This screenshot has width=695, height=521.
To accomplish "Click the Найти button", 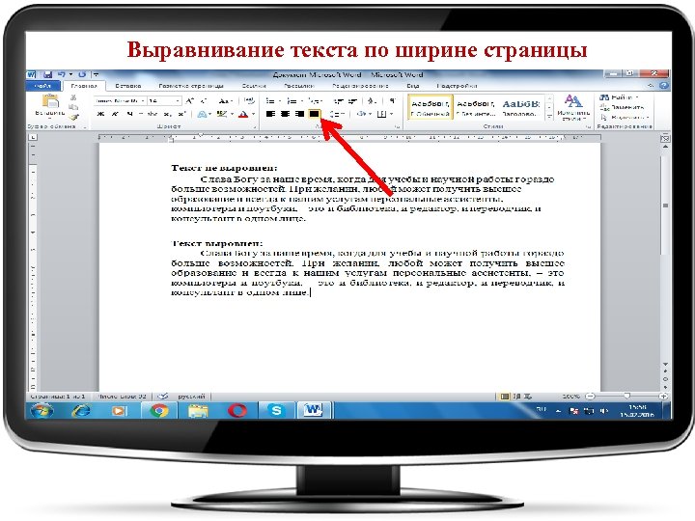I will tap(619, 97).
